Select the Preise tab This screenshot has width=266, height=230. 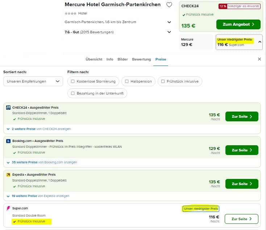pyautogui.click(x=161, y=59)
